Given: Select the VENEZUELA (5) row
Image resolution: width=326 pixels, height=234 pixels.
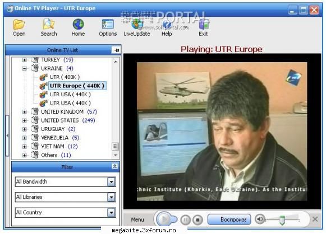Looking at the screenshot, I should tap(60, 138).
